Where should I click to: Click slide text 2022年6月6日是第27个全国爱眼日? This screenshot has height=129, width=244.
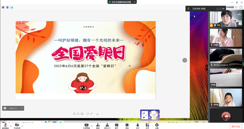[85, 66]
